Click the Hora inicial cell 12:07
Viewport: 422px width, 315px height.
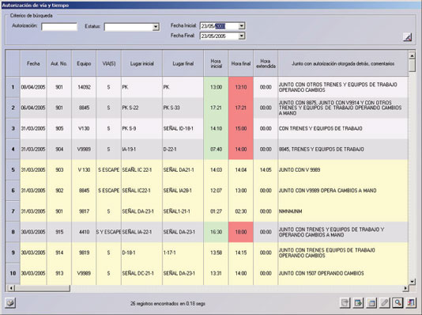coord(216,191)
